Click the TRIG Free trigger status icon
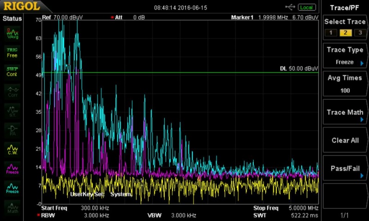369x221 pixels. click(x=12, y=52)
